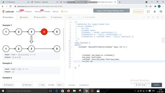Open the user profile avatar
The height and width of the screenshot is (93, 165).
161,11
